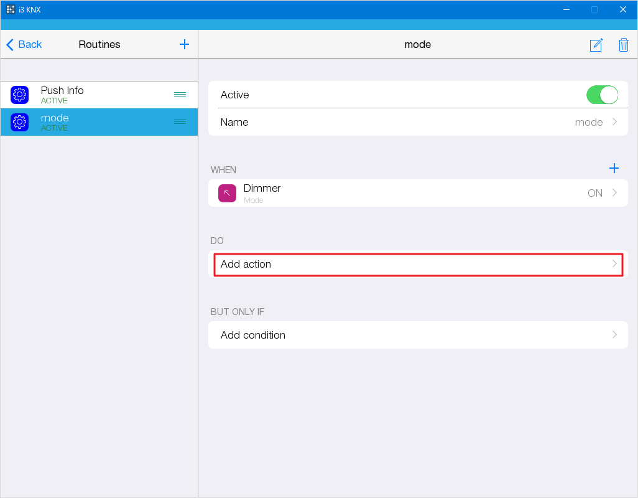638x498 pixels.
Task: Click the Push Info gear icon
Action: click(x=20, y=95)
